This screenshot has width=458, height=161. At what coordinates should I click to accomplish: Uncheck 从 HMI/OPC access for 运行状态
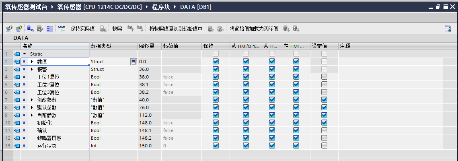(246, 146)
